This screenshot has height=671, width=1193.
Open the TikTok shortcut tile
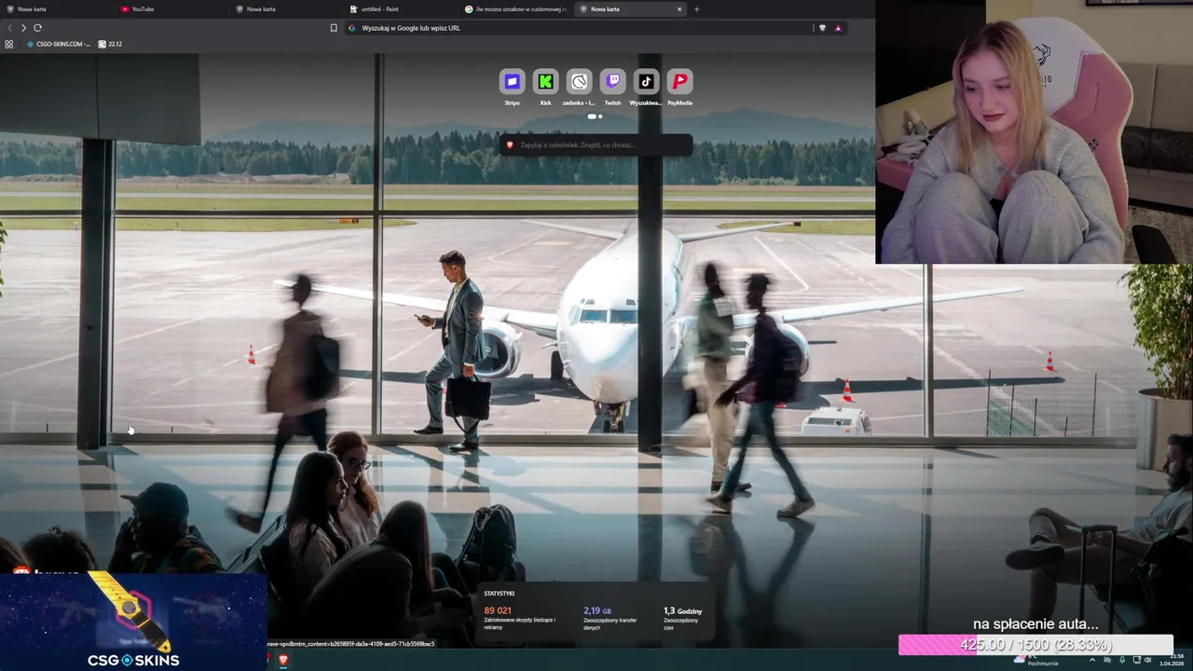pos(646,82)
